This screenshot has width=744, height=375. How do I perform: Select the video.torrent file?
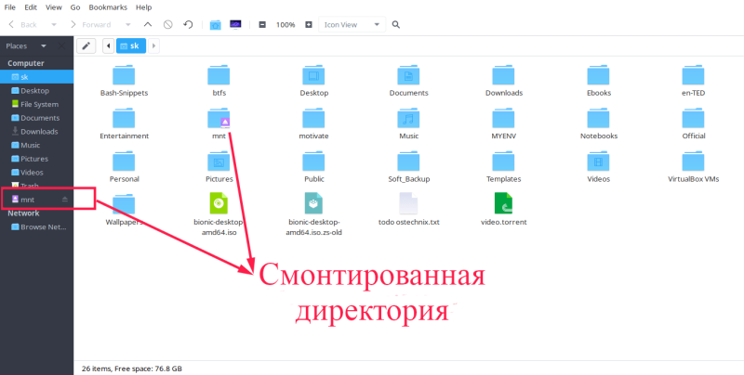pyautogui.click(x=502, y=203)
